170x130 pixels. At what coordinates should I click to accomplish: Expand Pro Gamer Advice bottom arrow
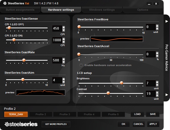tap(167, 95)
